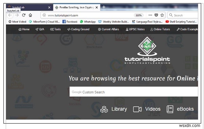The image size is (204, 129).
Task: Open the browser home page icon
Action: coord(31,15)
